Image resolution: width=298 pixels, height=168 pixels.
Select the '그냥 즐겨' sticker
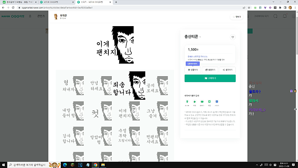pos(157,111)
